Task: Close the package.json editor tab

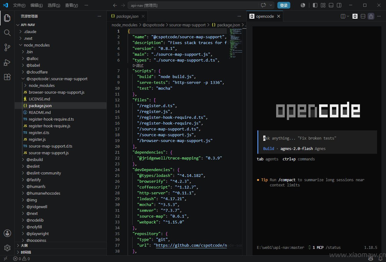Action: (x=143, y=16)
